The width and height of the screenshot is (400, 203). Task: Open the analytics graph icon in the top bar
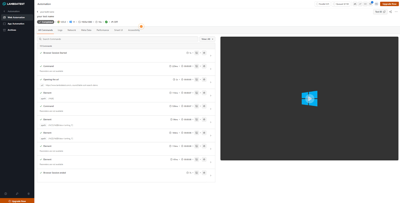point(360,4)
